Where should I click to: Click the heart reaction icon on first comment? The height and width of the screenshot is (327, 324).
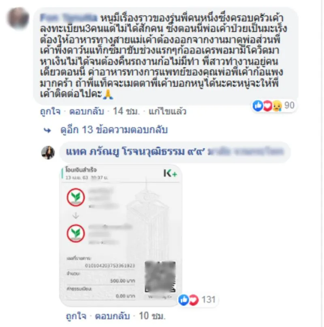(267, 106)
